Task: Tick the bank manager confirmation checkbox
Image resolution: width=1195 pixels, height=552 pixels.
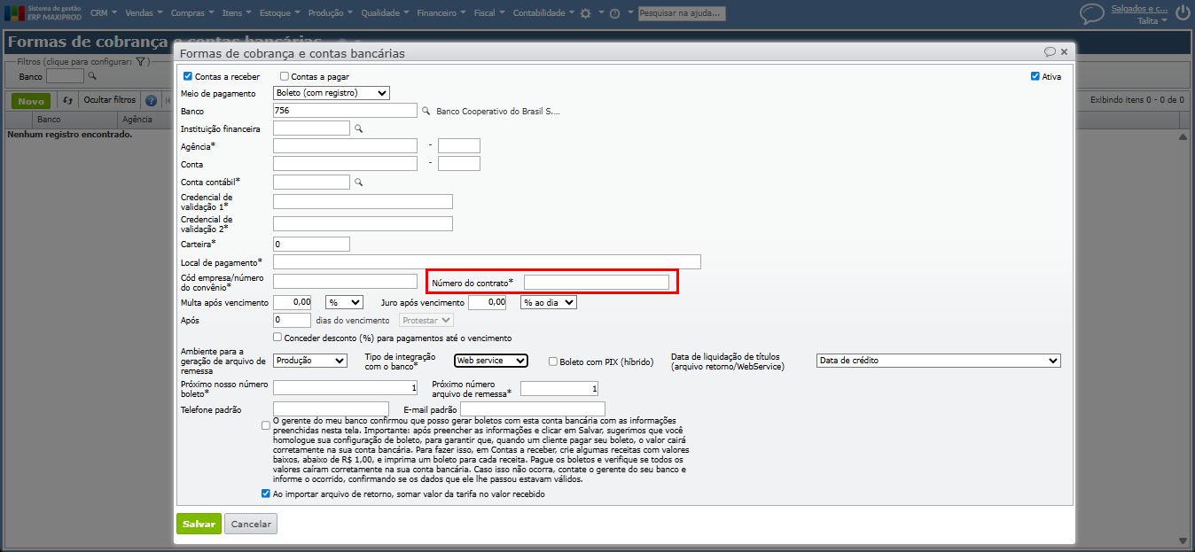Action: point(266,425)
